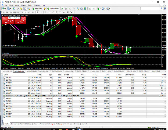The width and height of the screenshot is (168, 130).
Task: Expand the New Chart dropdown arrow
Action: tap(5, 9)
